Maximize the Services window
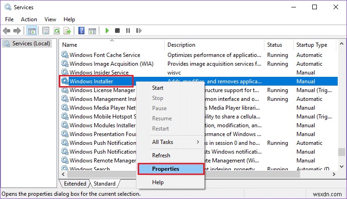 [315, 7]
